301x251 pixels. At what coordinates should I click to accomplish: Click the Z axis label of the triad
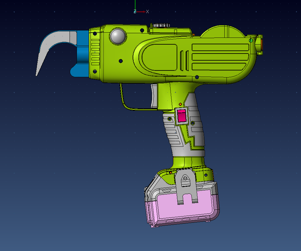tap(135, 11)
